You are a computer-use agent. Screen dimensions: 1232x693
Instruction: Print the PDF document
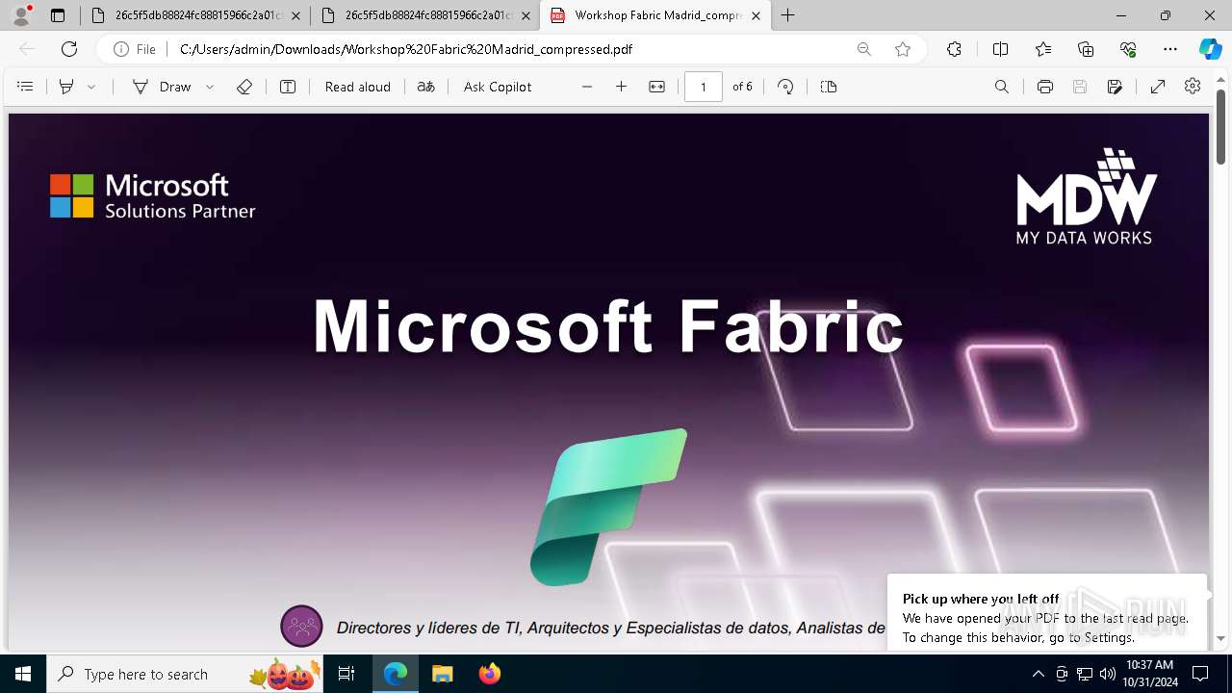point(1045,87)
